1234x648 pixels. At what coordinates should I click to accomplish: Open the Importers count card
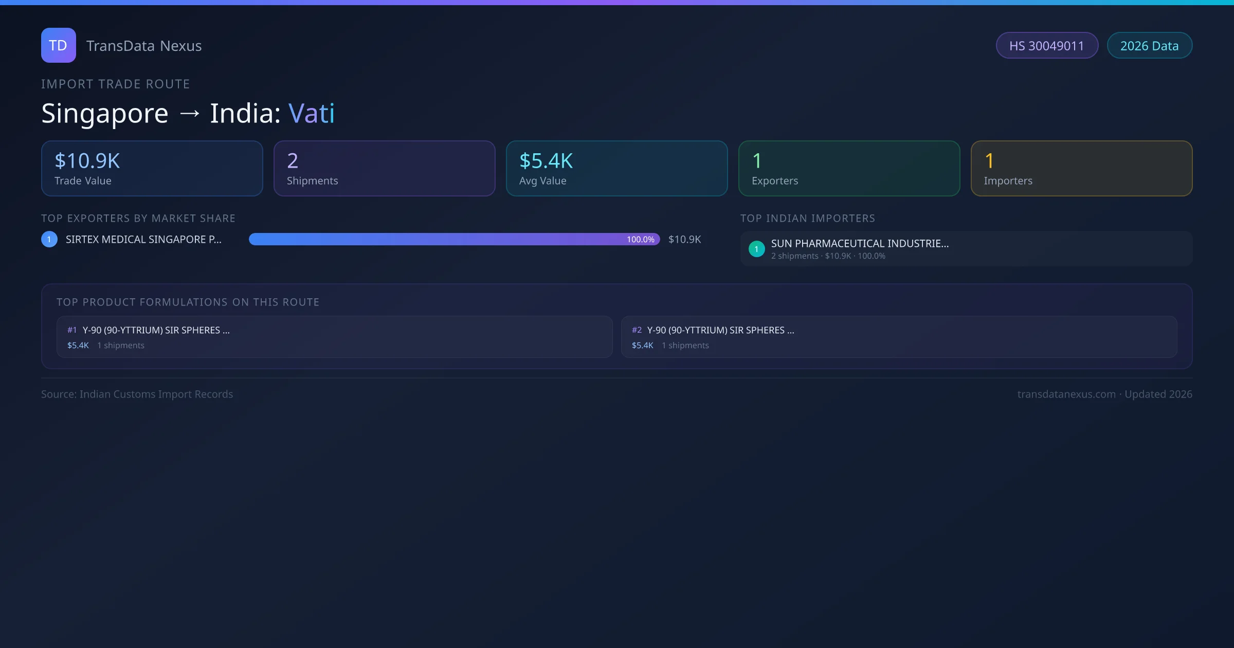(x=1081, y=169)
